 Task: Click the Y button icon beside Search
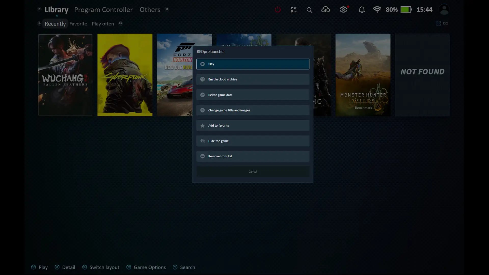tap(175, 267)
